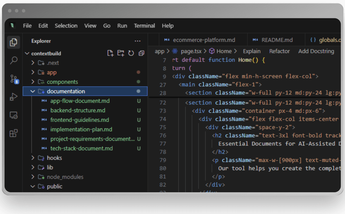Collapse the contextbuild root folder
345x214 pixels.
[27, 53]
